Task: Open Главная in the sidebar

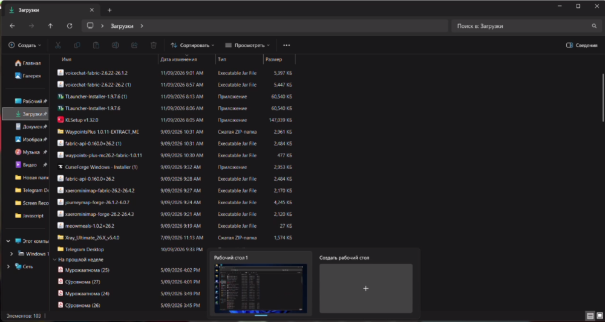Action: point(28,63)
